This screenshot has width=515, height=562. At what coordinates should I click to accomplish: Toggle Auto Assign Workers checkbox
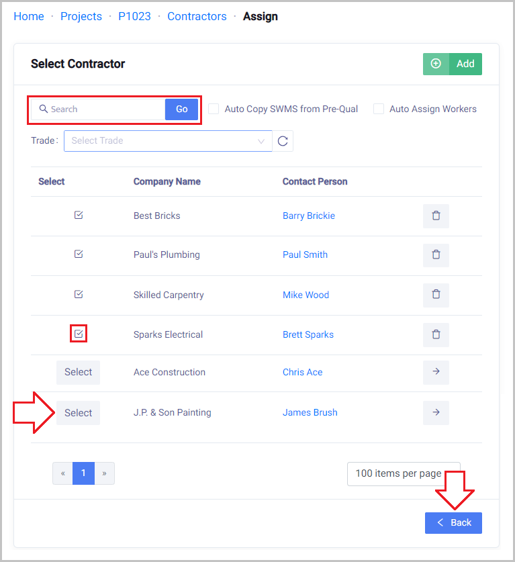pos(379,109)
